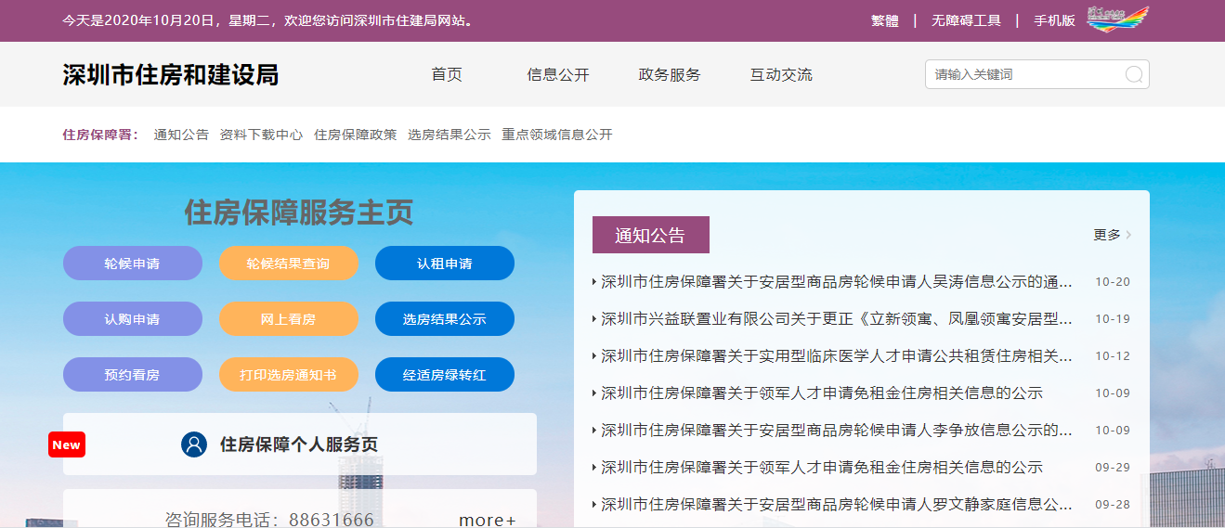
Task: Open the 09-29 notice about 领军人才免租金住房
Action: tap(822, 467)
